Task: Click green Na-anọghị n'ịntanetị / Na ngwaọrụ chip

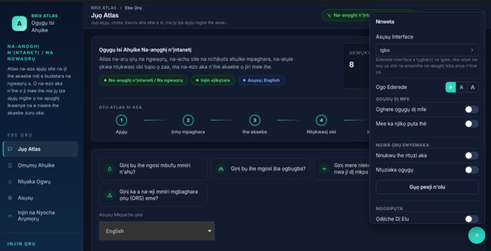Action: coord(143,80)
